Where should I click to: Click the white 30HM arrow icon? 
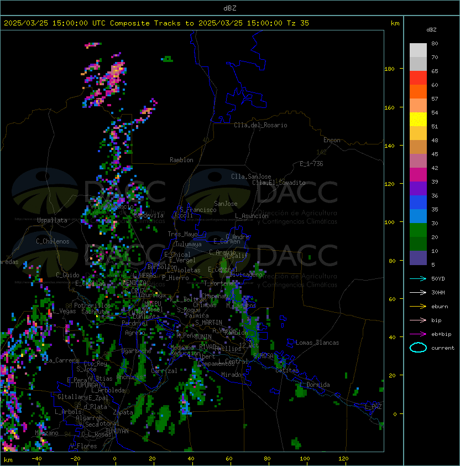(418, 292)
